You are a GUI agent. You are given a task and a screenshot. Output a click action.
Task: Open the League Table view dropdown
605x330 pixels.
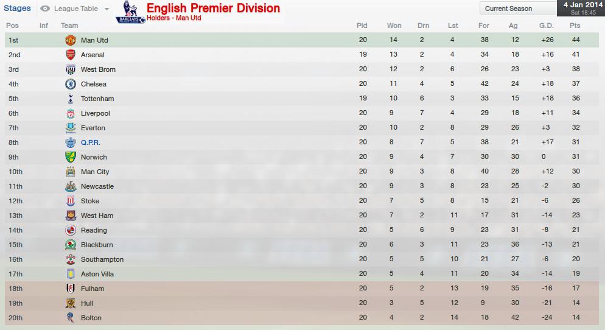point(107,9)
